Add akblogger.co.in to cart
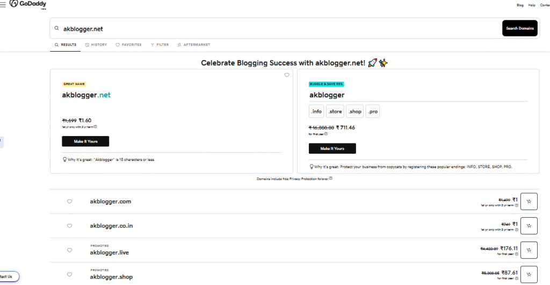Viewport: 550px width, 285px height. [x=529, y=226]
